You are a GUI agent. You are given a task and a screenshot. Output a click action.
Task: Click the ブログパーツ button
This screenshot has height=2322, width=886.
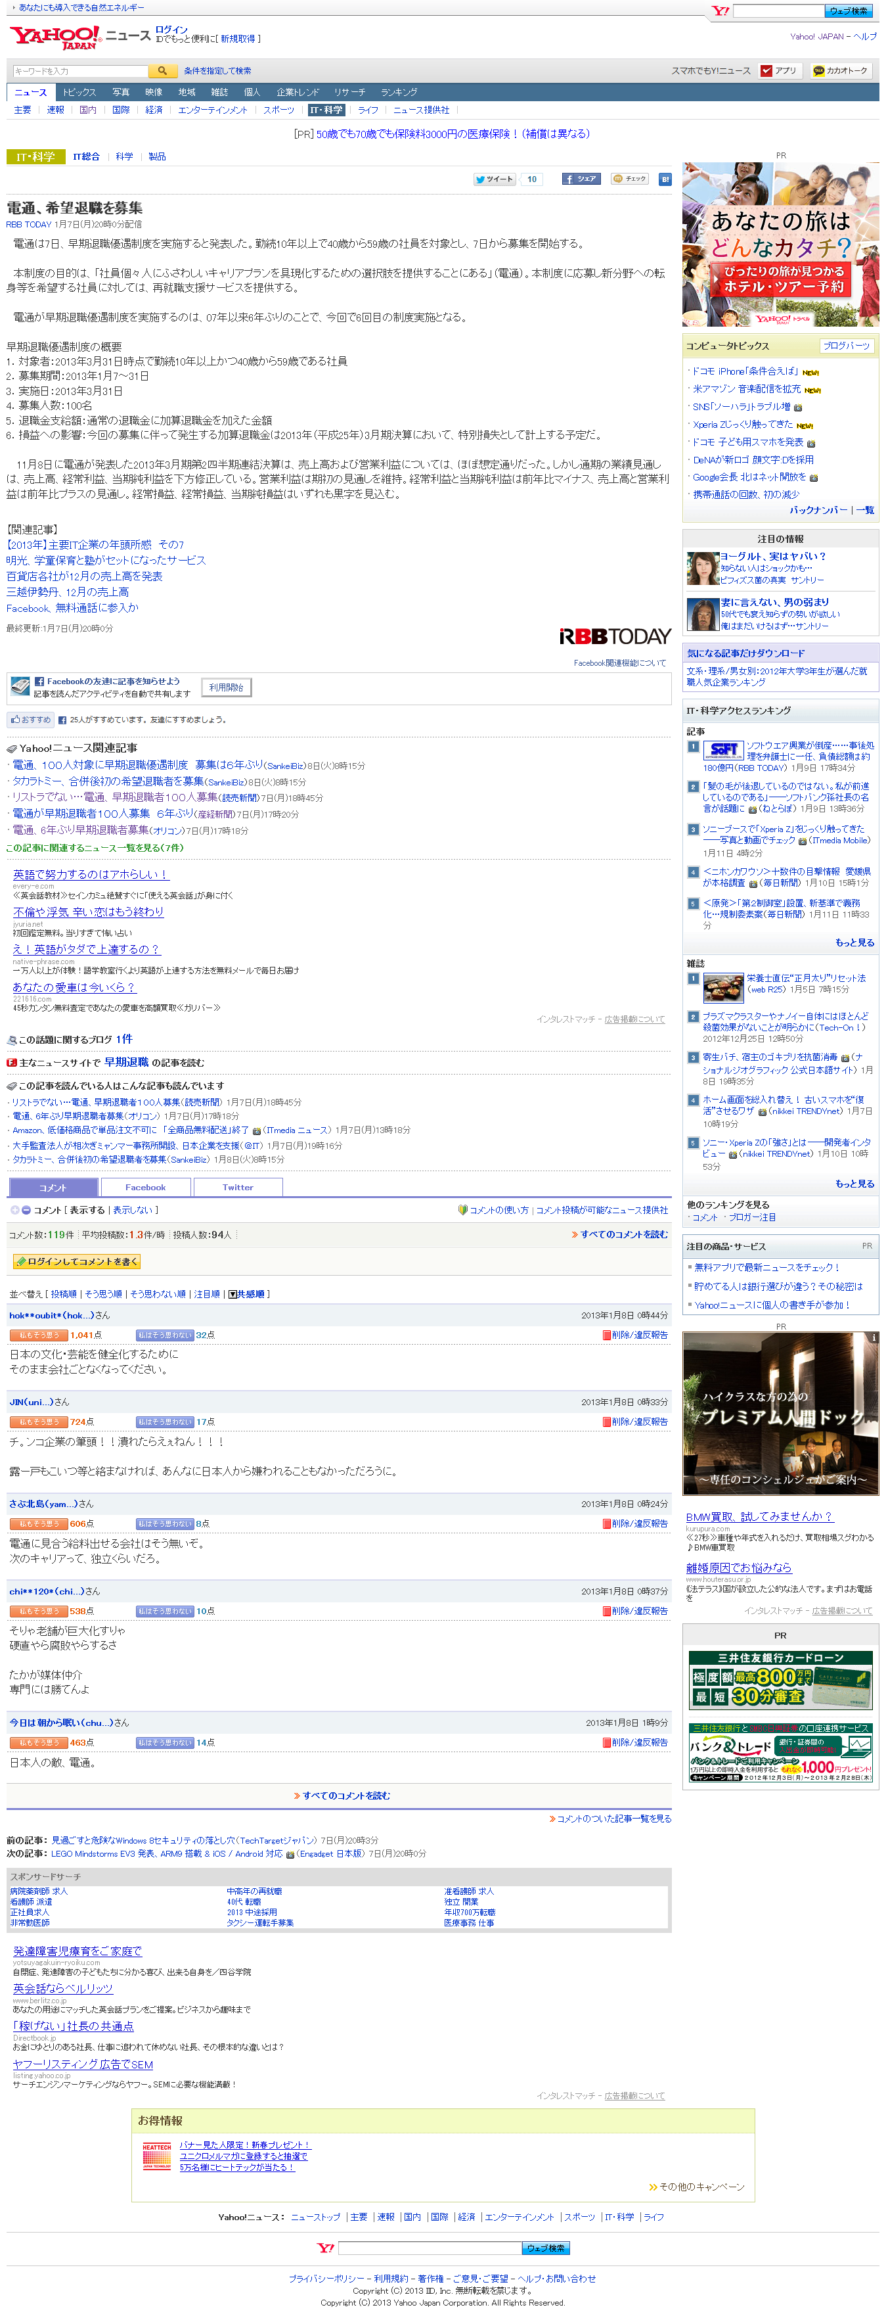[845, 345]
